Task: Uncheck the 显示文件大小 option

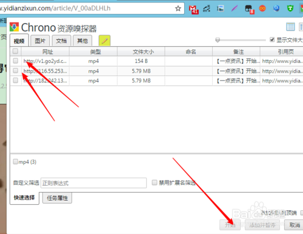Action: (272, 39)
